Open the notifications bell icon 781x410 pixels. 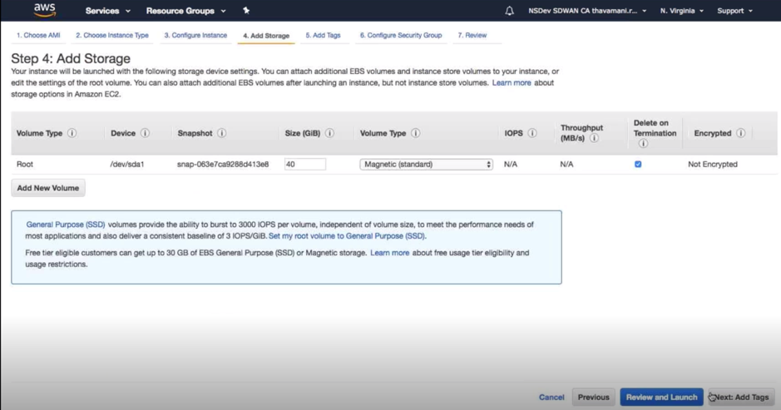(x=509, y=11)
